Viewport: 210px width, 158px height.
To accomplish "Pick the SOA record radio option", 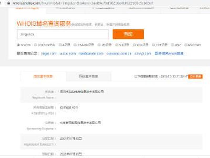I will click(134, 45).
